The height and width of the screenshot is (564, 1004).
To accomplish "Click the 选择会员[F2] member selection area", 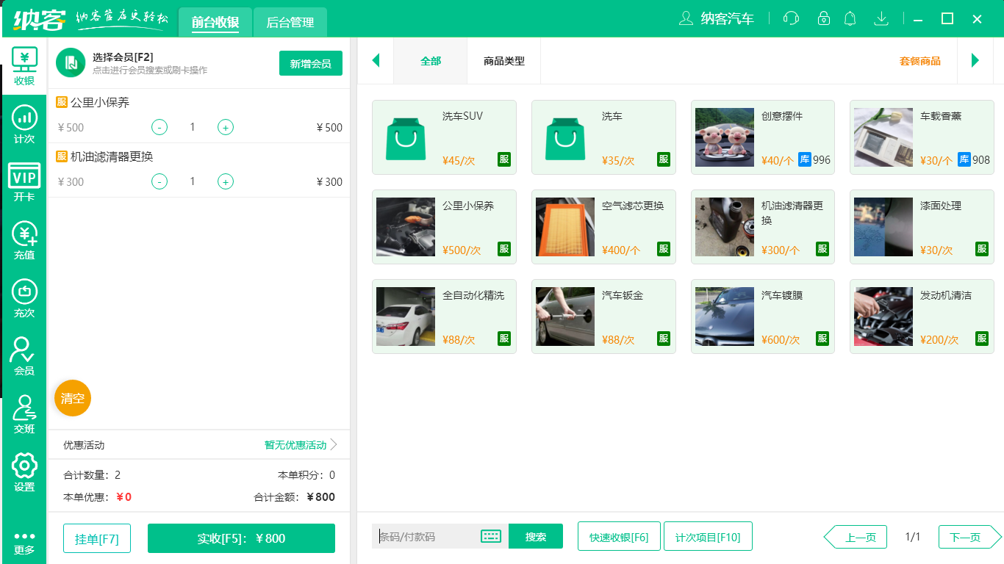I will click(x=150, y=63).
